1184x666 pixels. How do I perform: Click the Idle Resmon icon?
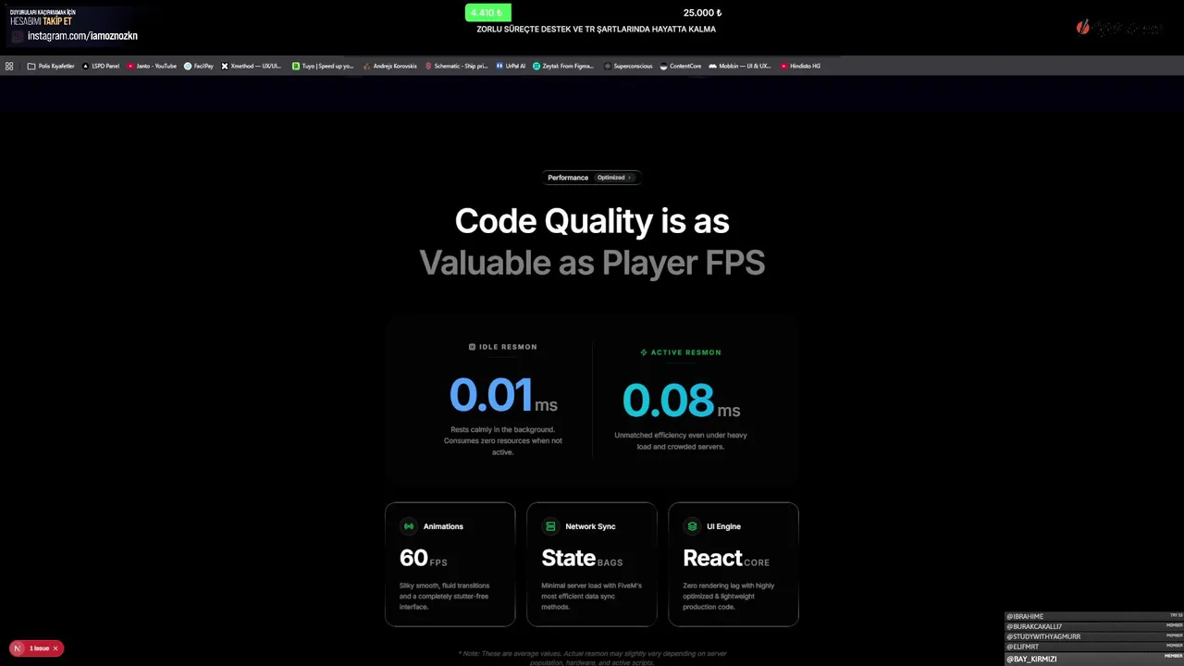(x=472, y=347)
